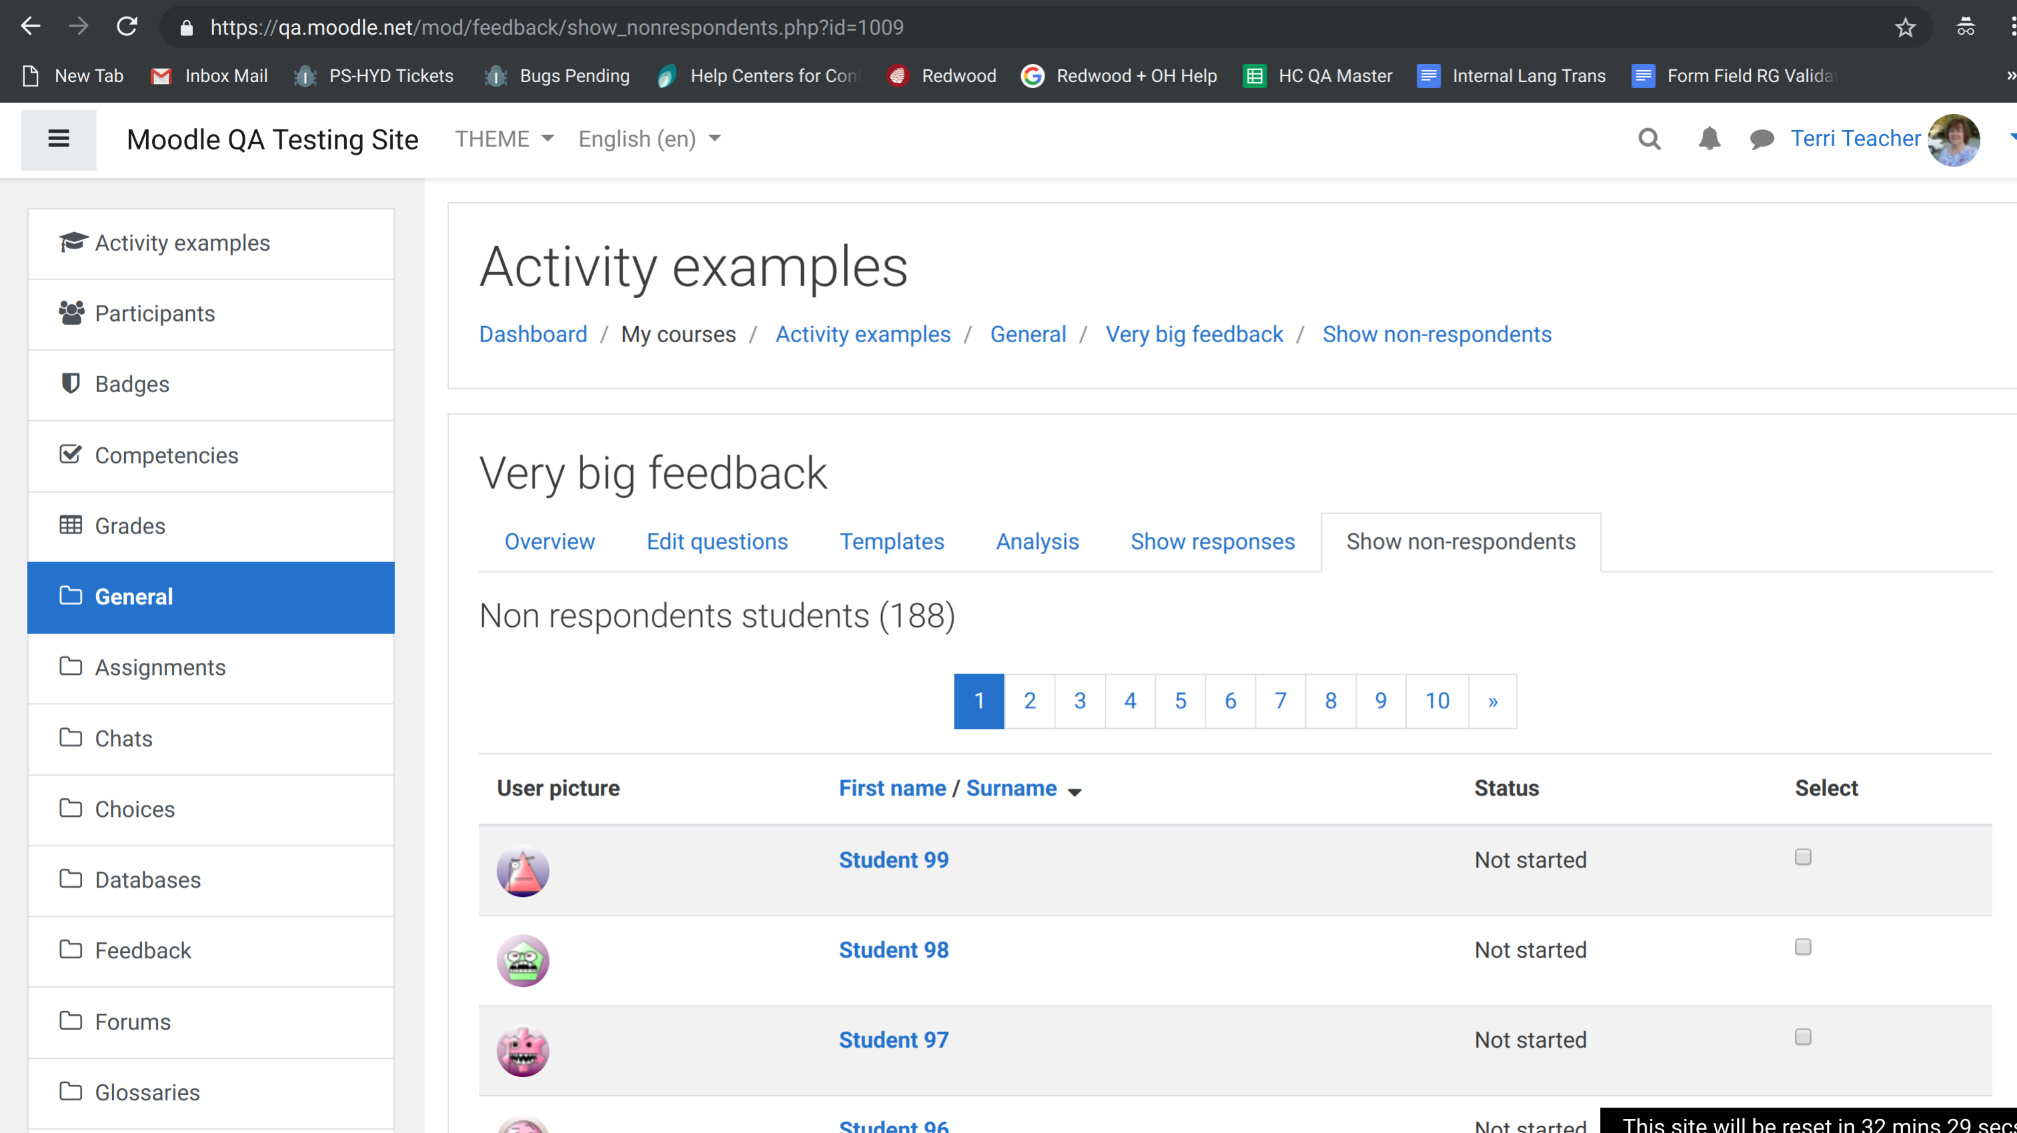This screenshot has width=2017, height=1133.
Task: Switch to the Show responses tab
Action: tap(1213, 542)
